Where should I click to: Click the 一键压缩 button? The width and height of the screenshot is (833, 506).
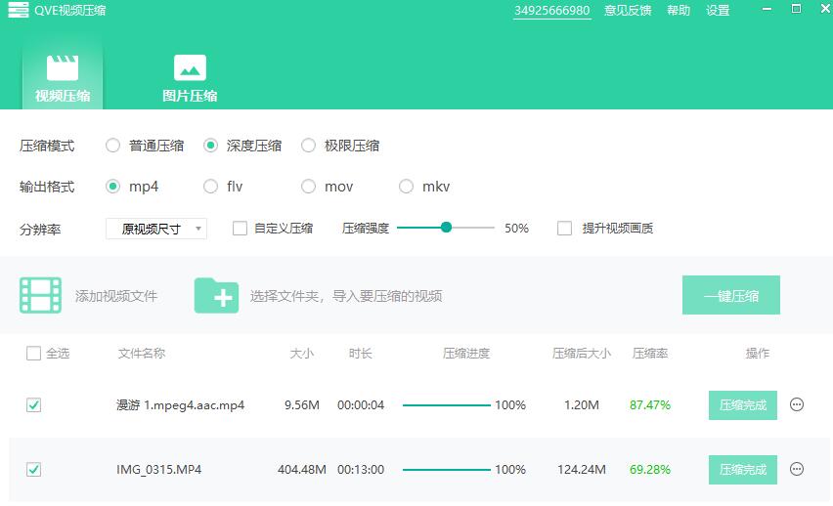tap(730, 295)
